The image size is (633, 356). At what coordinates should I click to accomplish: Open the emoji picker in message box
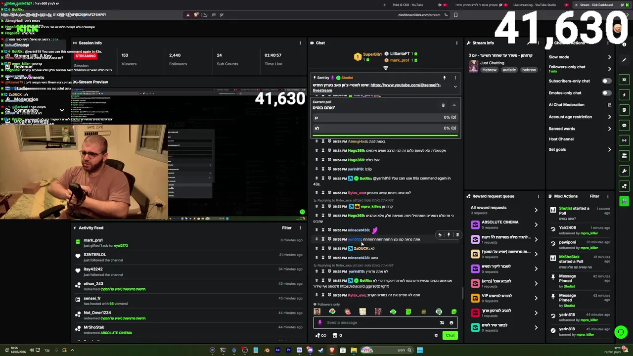[x=451, y=323]
